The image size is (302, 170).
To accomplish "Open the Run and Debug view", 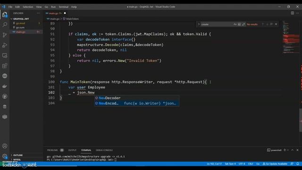I will pos(5,45).
